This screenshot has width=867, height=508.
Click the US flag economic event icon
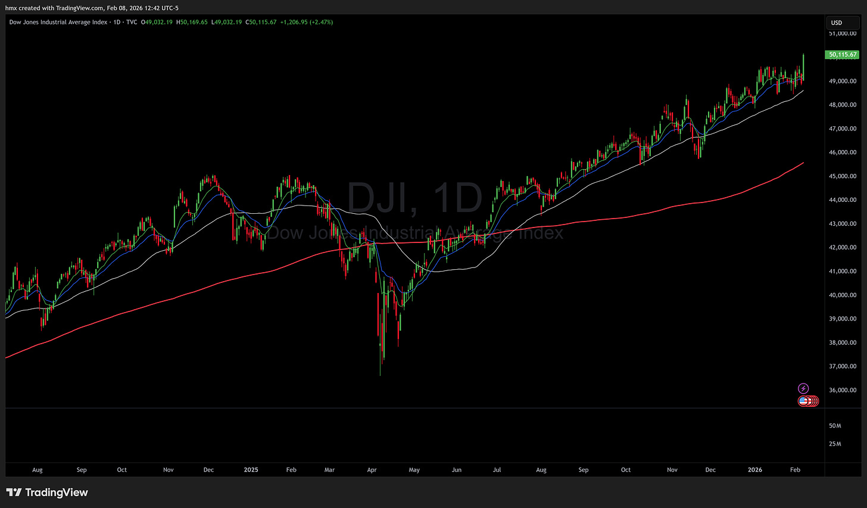click(x=803, y=401)
